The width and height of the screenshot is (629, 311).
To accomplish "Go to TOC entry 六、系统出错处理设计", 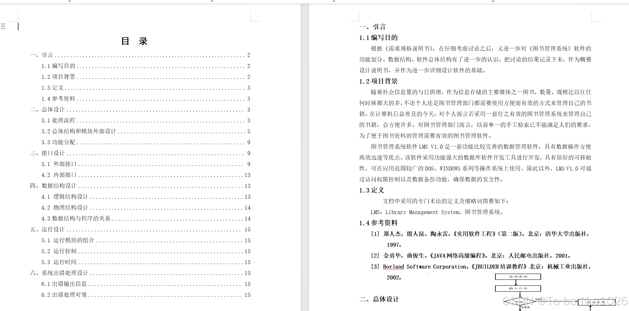I will coord(59,273).
